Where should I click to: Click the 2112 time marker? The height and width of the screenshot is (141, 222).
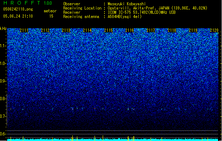45,30
